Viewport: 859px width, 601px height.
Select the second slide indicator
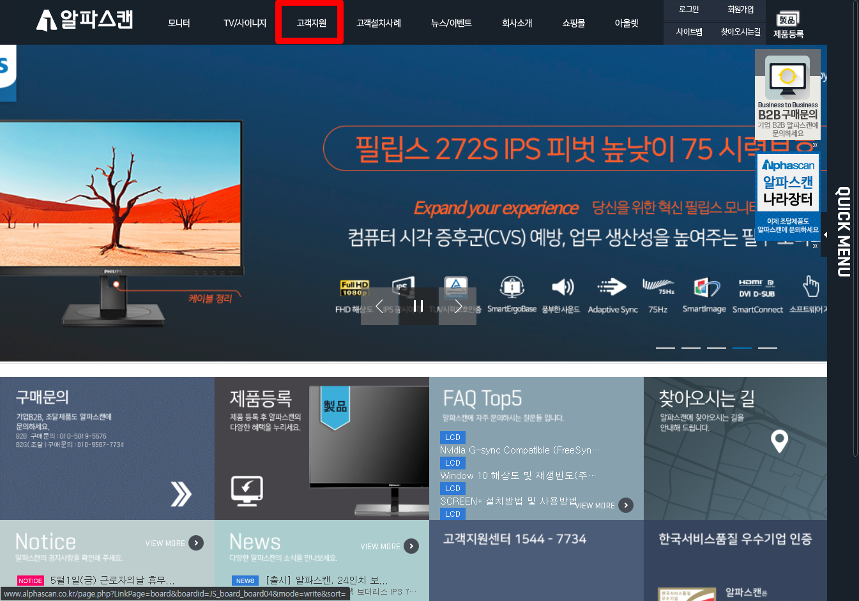pyautogui.click(x=691, y=347)
